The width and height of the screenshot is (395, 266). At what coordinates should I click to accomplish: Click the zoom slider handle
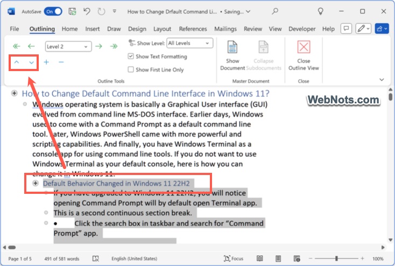click(336, 258)
